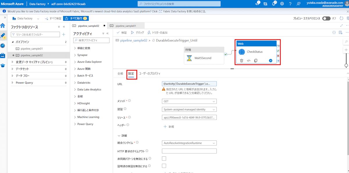Open the Manage toolbox hub icon

click(x=3, y=55)
